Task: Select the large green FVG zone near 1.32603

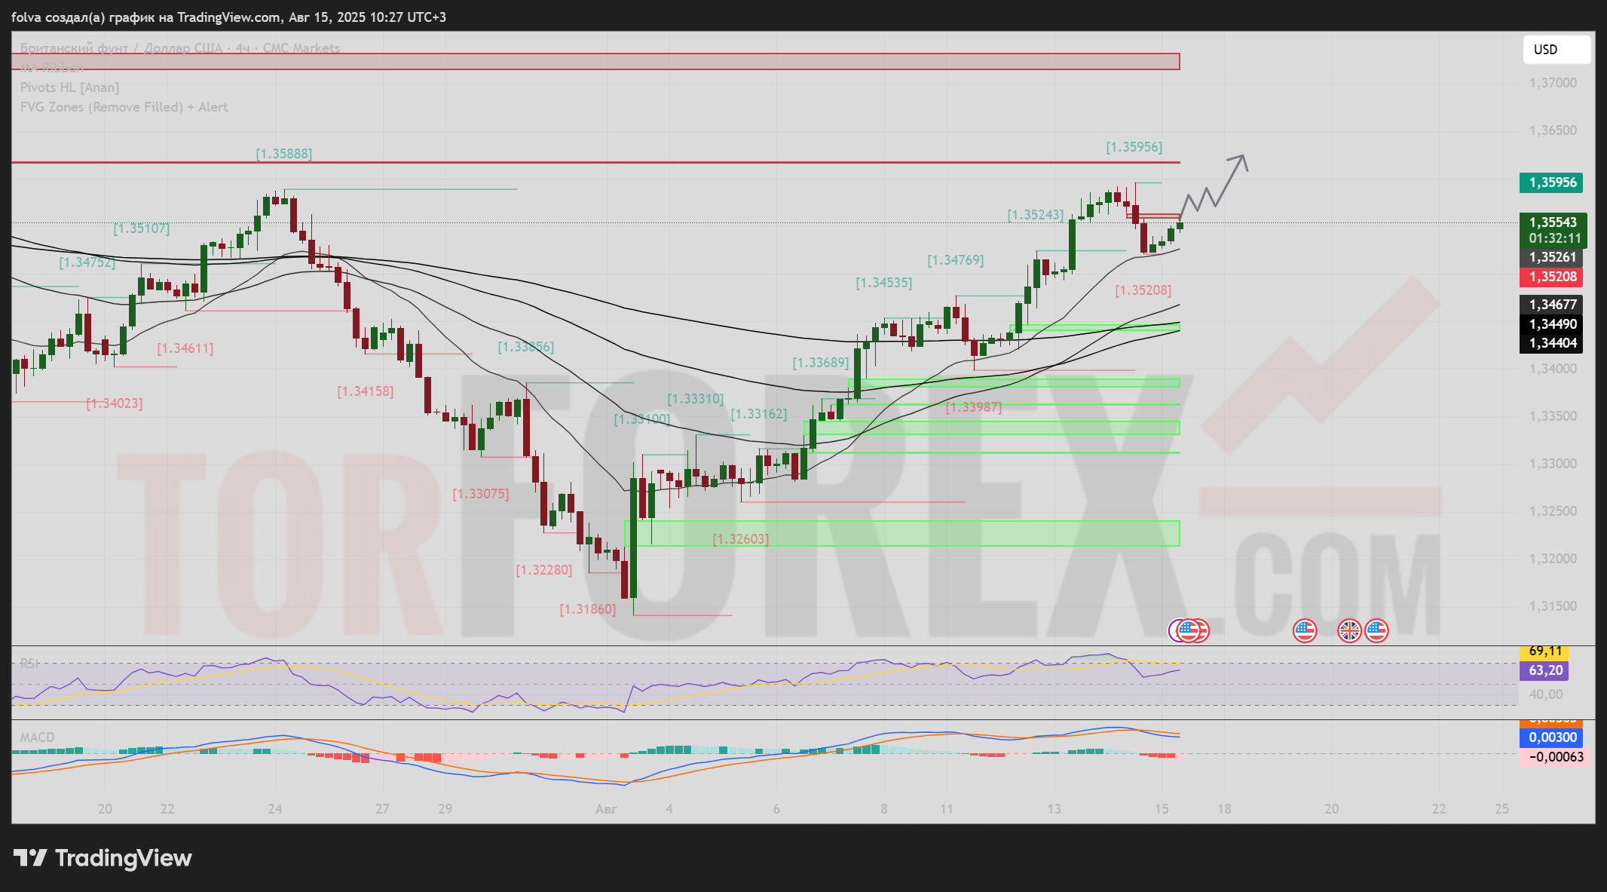Action: [x=905, y=532]
